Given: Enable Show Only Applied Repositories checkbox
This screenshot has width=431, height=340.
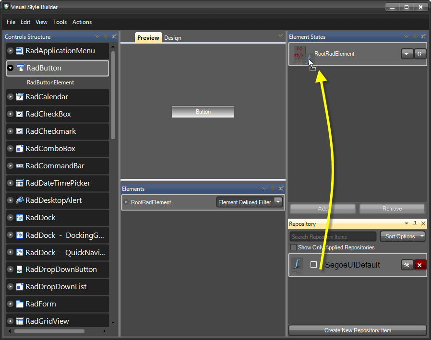Looking at the screenshot, I should coord(294,247).
